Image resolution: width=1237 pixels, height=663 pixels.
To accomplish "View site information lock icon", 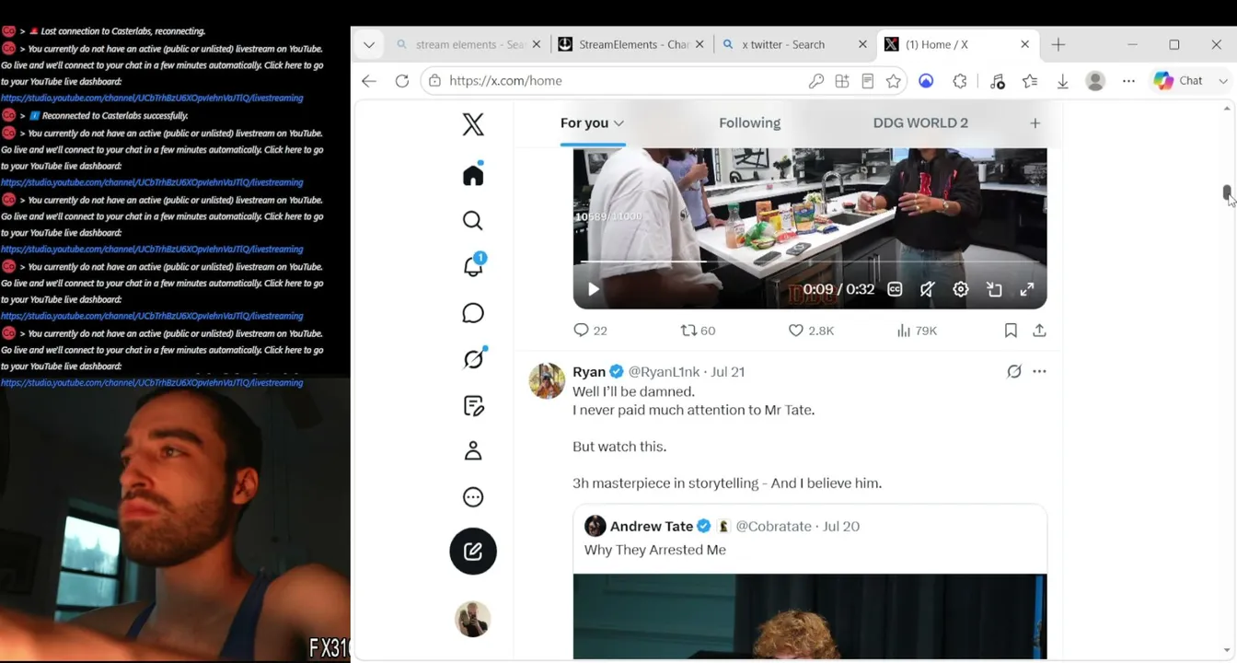I will 434,81.
